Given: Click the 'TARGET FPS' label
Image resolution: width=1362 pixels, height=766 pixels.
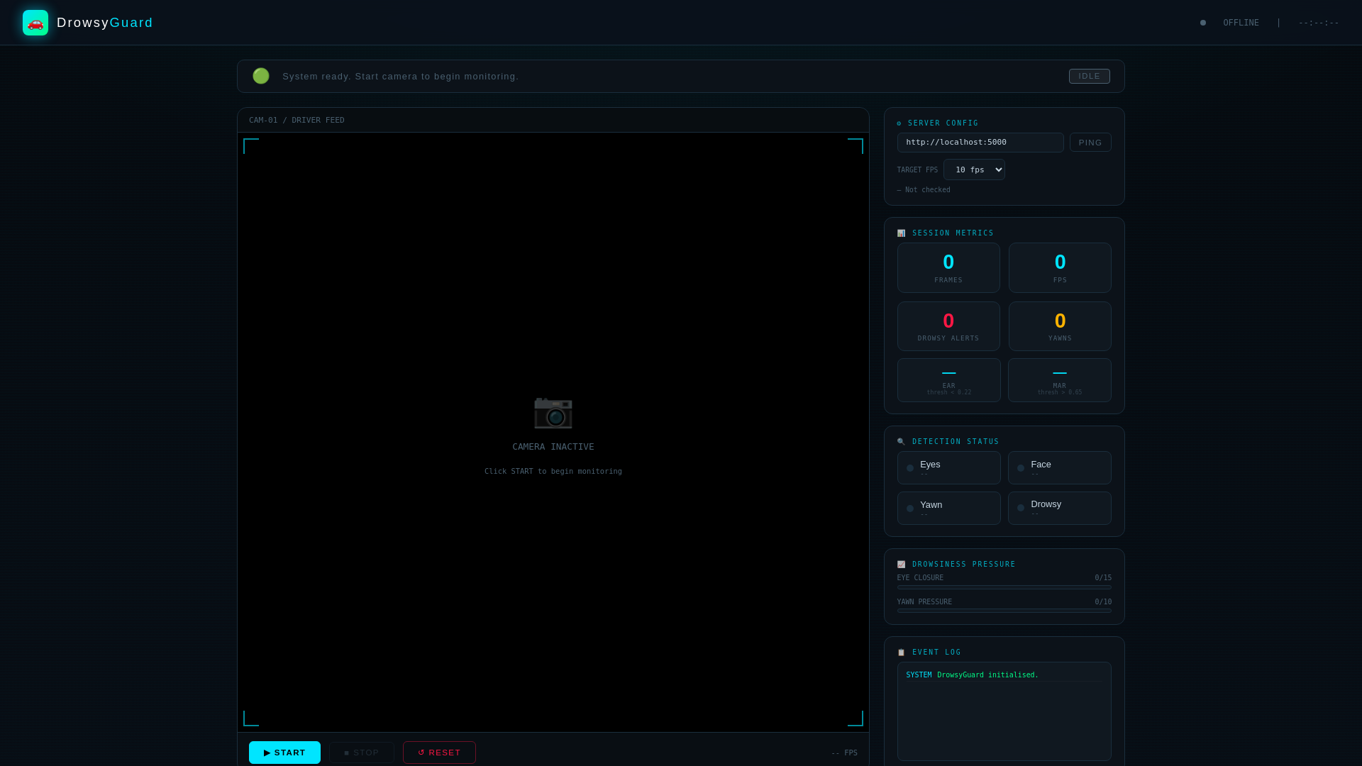Looking at the screenshot, I should (x=917, y=170).
